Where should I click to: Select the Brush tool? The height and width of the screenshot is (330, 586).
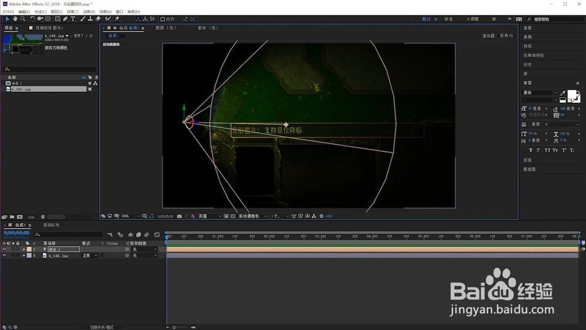[x=83, y=19]
